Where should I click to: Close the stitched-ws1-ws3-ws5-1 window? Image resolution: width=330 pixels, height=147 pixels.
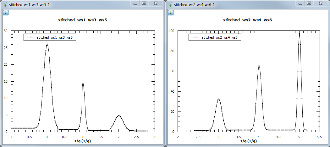(x=156, y=3)
